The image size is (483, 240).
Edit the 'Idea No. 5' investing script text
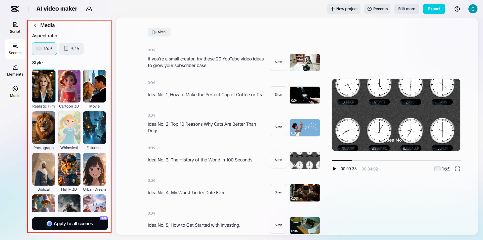tap(194, 225)
